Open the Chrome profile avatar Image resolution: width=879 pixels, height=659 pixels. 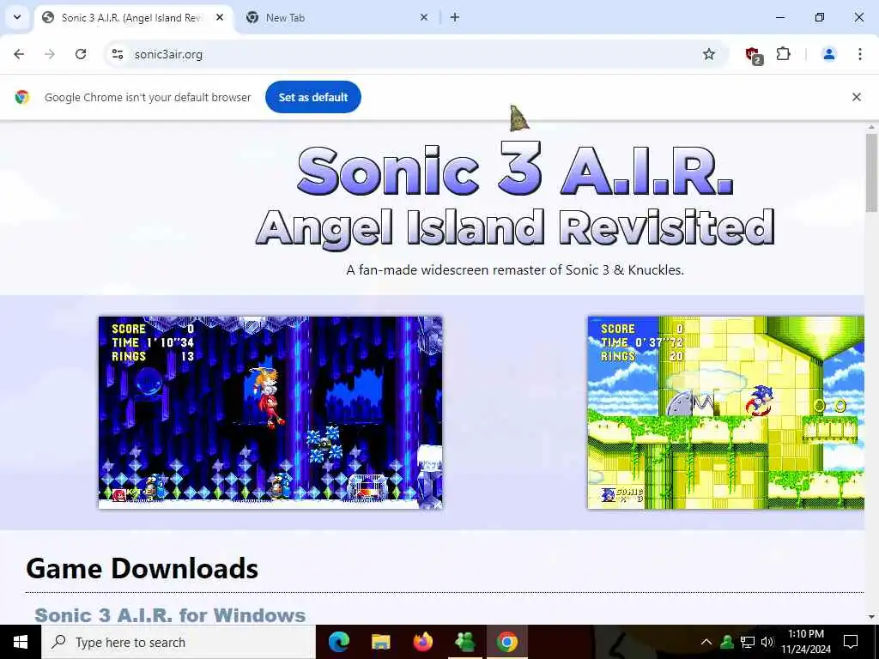(x=828, y=54)
